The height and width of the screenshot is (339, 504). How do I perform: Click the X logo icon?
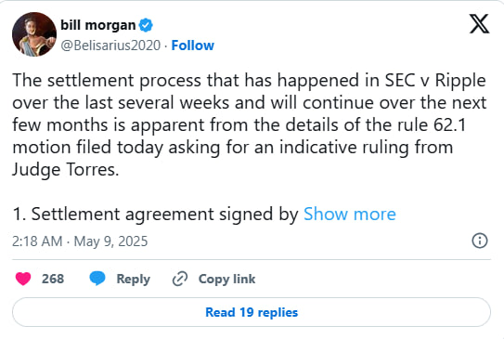pyautogui.click(x=479, y=23)
